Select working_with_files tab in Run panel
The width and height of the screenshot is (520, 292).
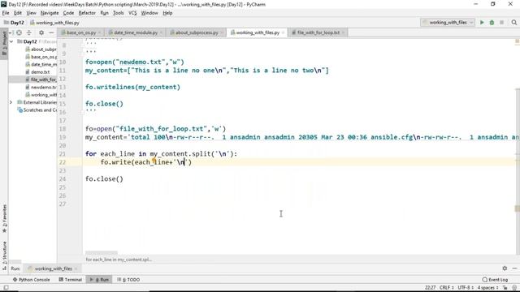pyautogui.click(x=53, y=268)
